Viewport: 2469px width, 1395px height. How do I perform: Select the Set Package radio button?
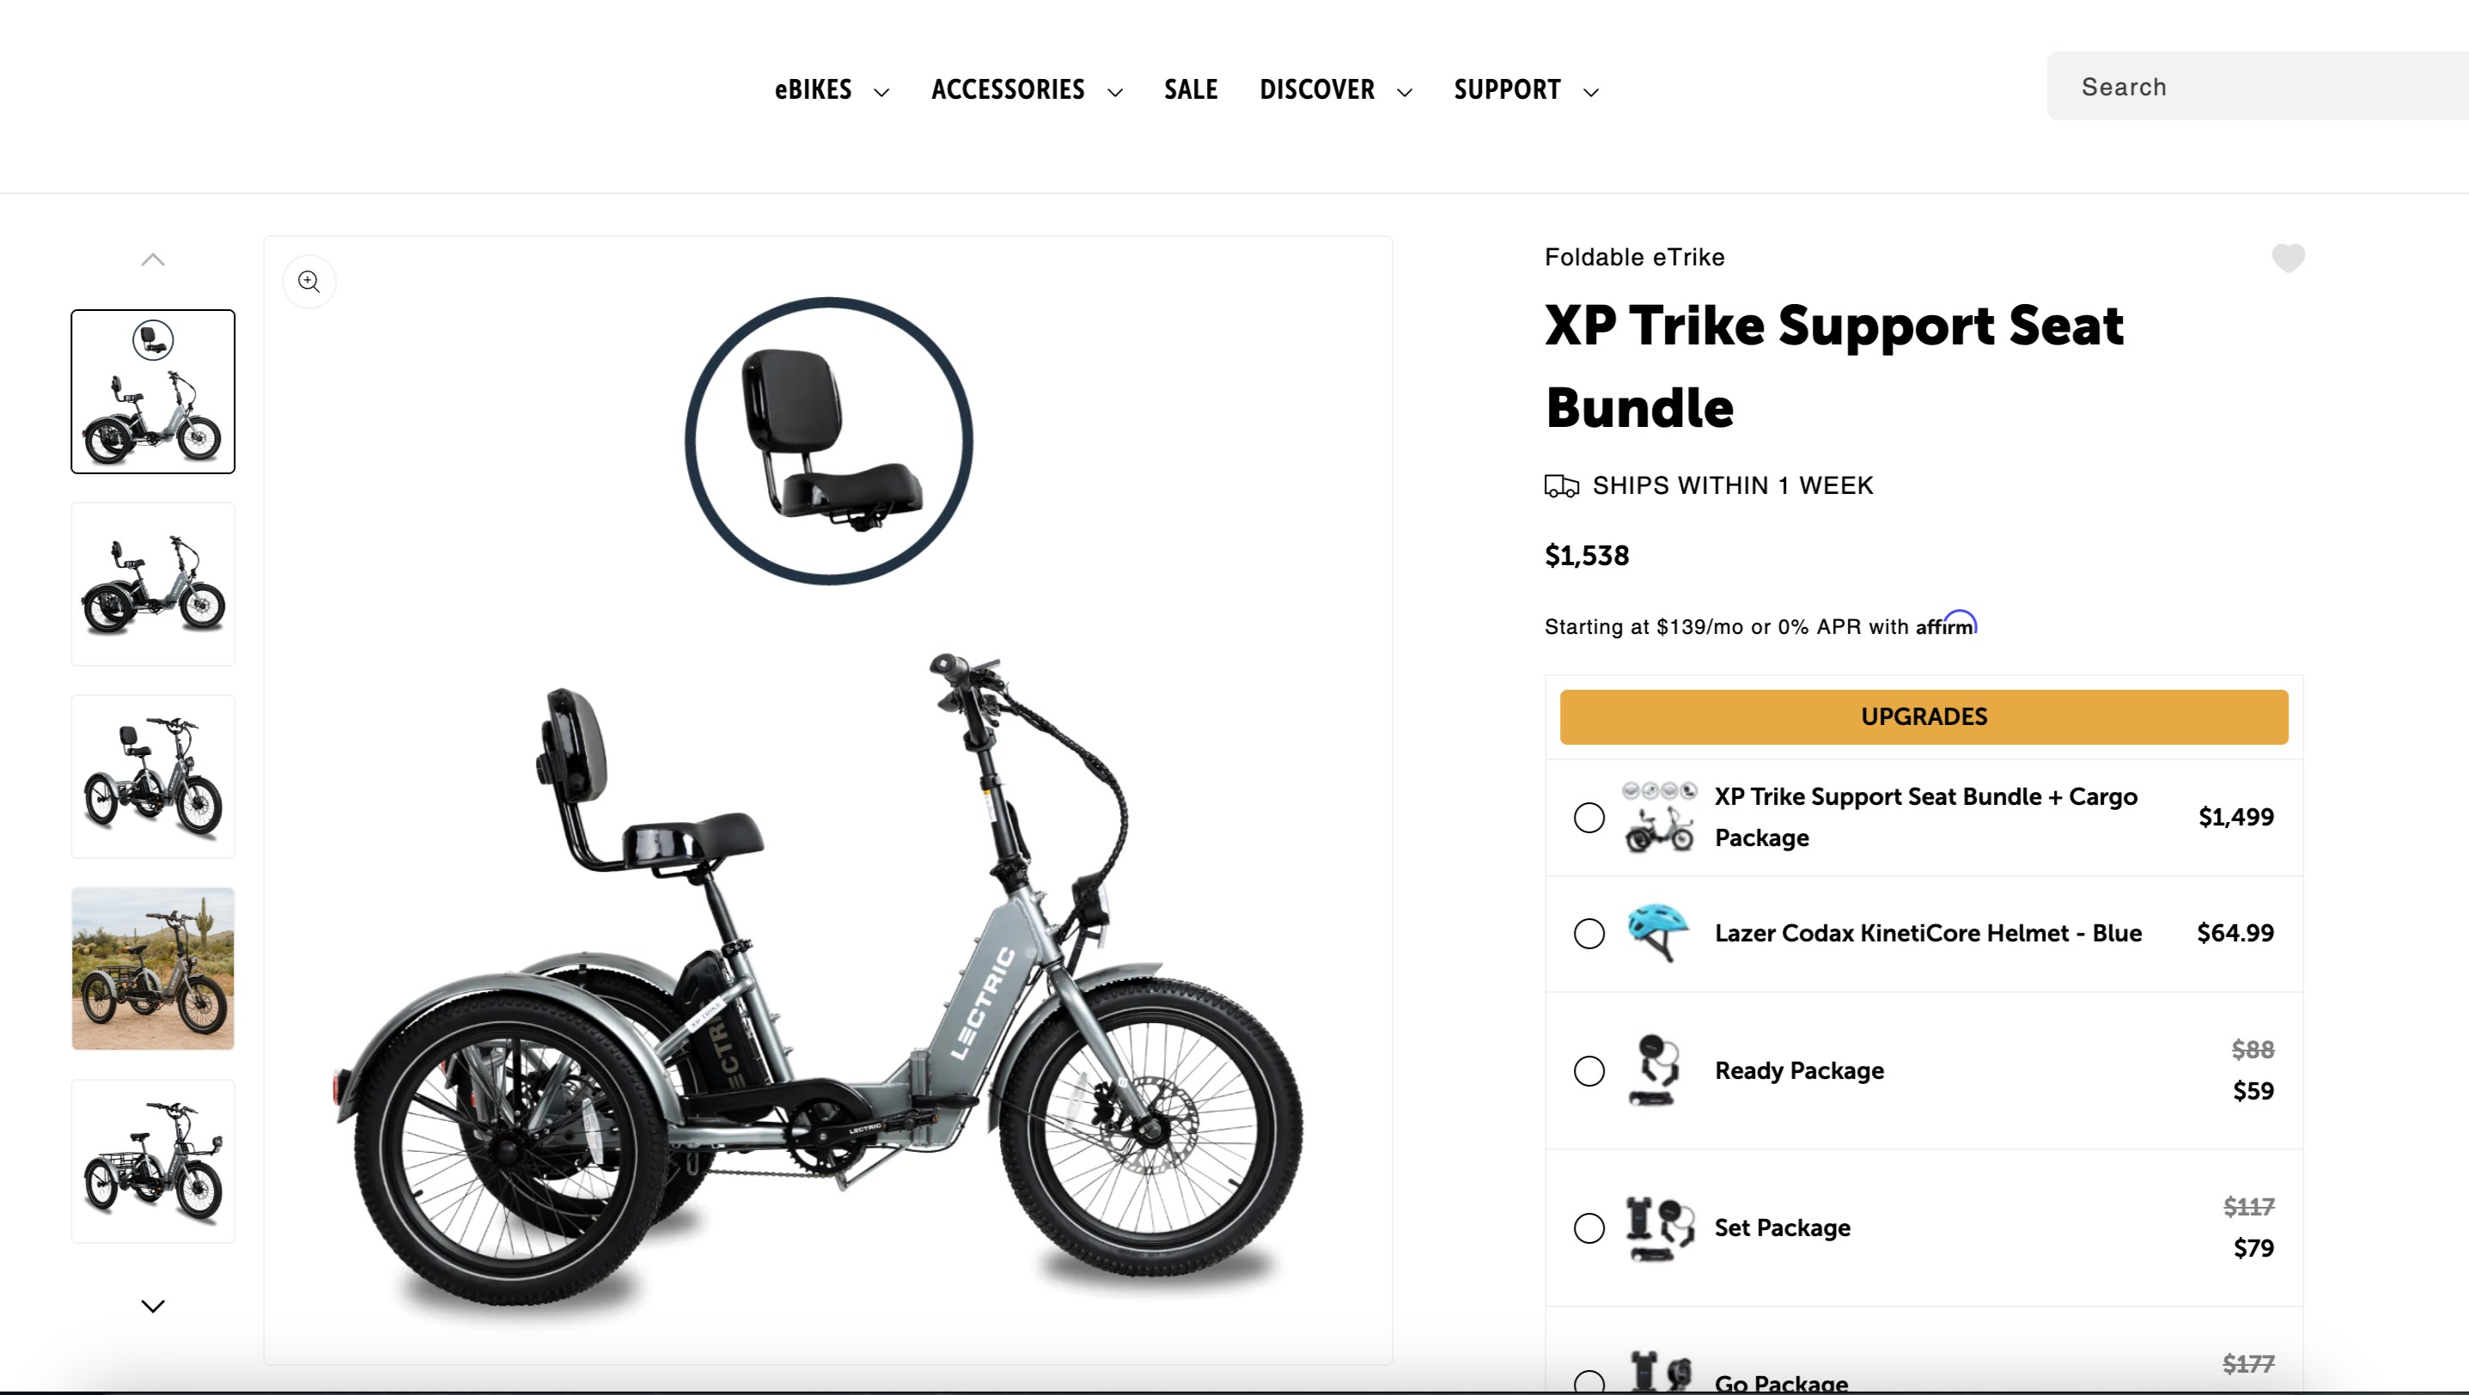1589,1228
